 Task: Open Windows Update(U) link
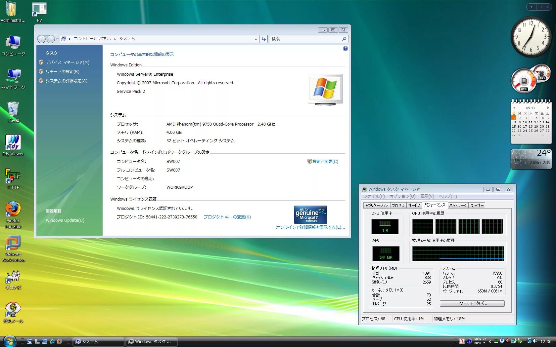[x=65, y=220]
